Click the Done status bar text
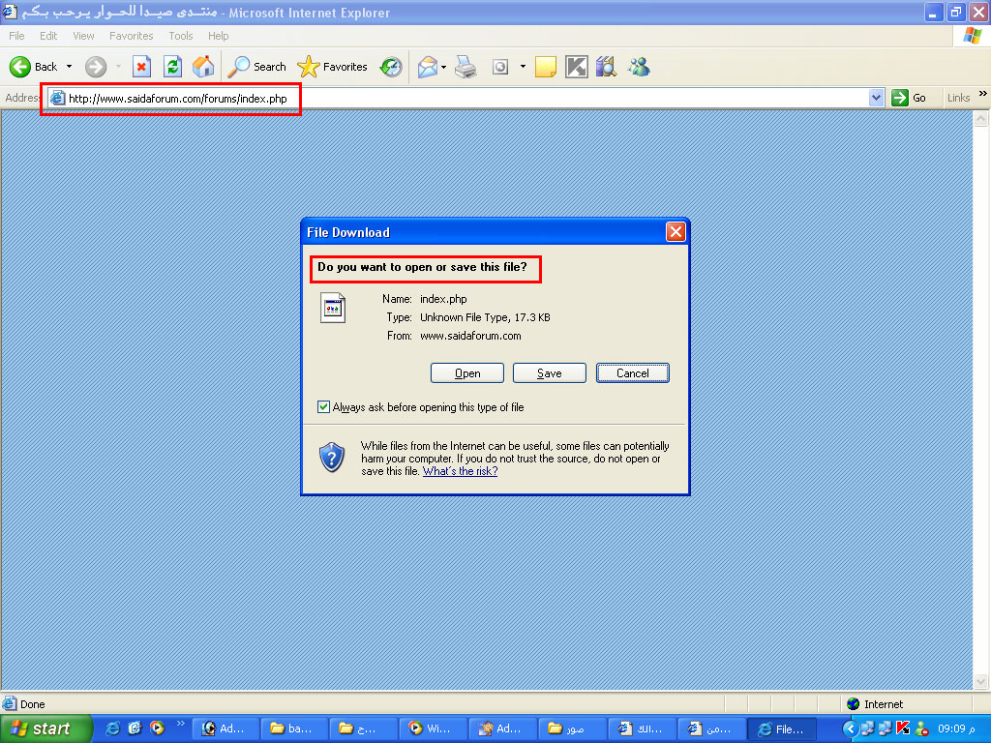The height and width of the screenshot is (743, 991). click(x=32, y=704)
